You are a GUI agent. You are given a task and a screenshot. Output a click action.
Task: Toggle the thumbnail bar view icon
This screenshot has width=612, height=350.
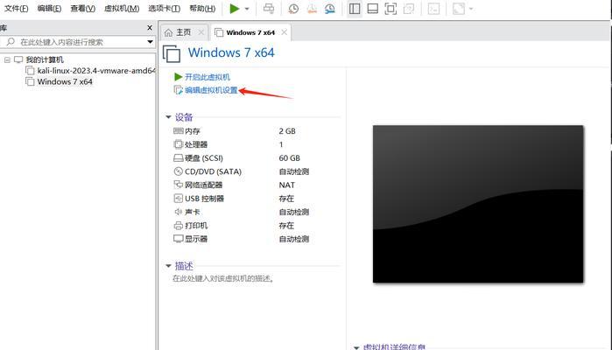[373, 9]
